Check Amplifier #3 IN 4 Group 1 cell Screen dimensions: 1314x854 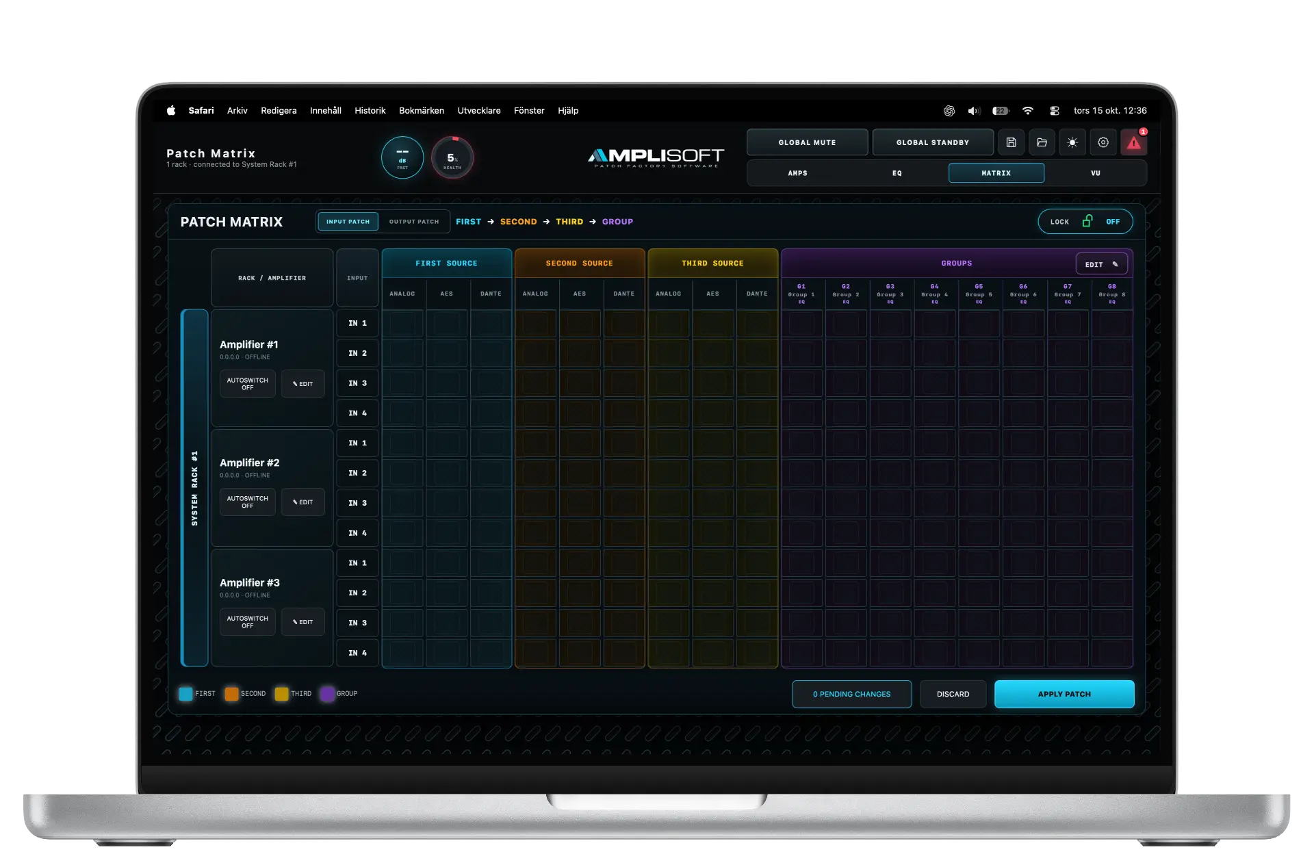(x=801, y=653)
